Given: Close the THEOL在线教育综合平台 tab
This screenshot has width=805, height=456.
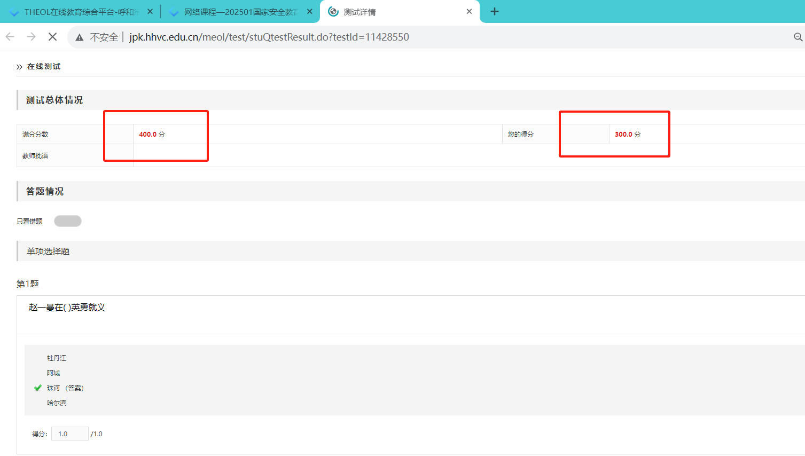Looking at the screenshot, I should 150,12.
